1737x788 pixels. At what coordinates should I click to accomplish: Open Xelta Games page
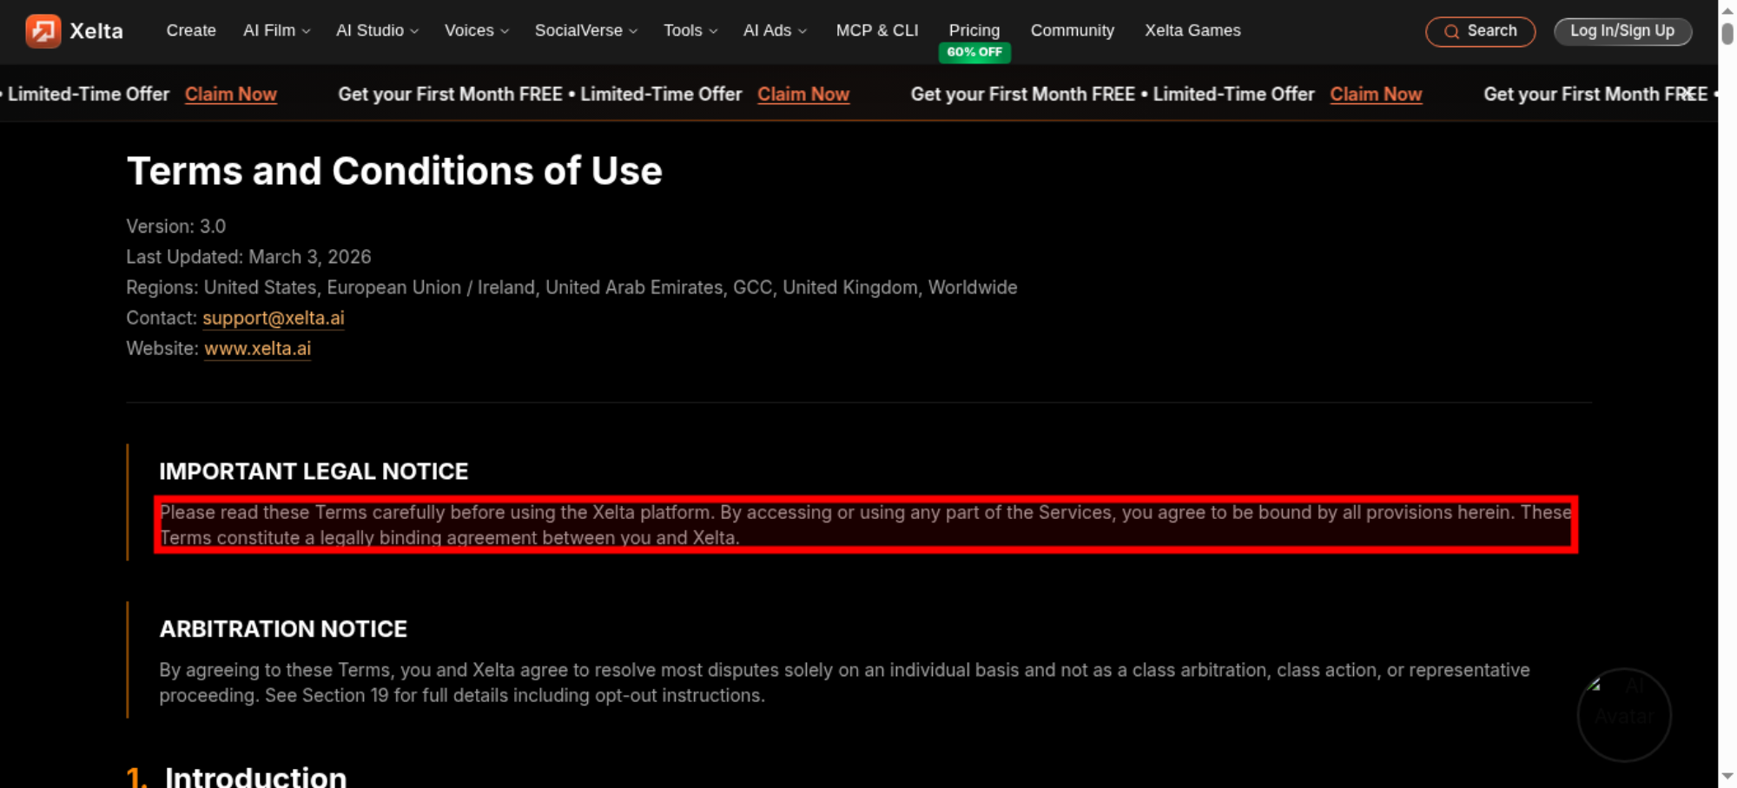point(1192,30)
